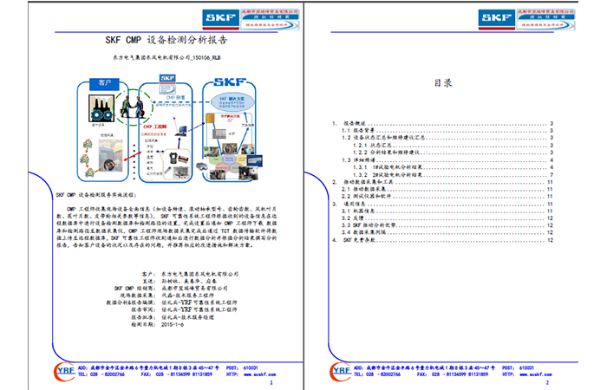
Task: Open contents entry '2. 振动数据采集和工具'
Action: coord(442,182)
